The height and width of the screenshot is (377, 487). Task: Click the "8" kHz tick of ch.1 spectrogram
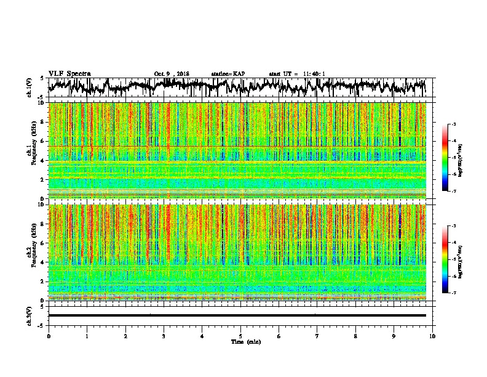[x=43, y=122]
